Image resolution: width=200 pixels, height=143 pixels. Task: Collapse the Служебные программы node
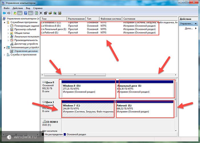5,22
